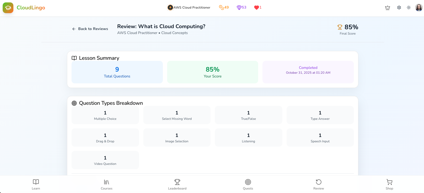Click the Multiple Choice question type tile
Viewport: 424px width, 193px height.
click(105, 115)
